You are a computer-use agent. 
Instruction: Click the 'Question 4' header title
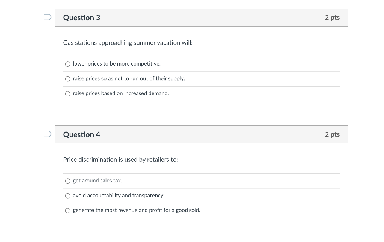tap(82, 134)
